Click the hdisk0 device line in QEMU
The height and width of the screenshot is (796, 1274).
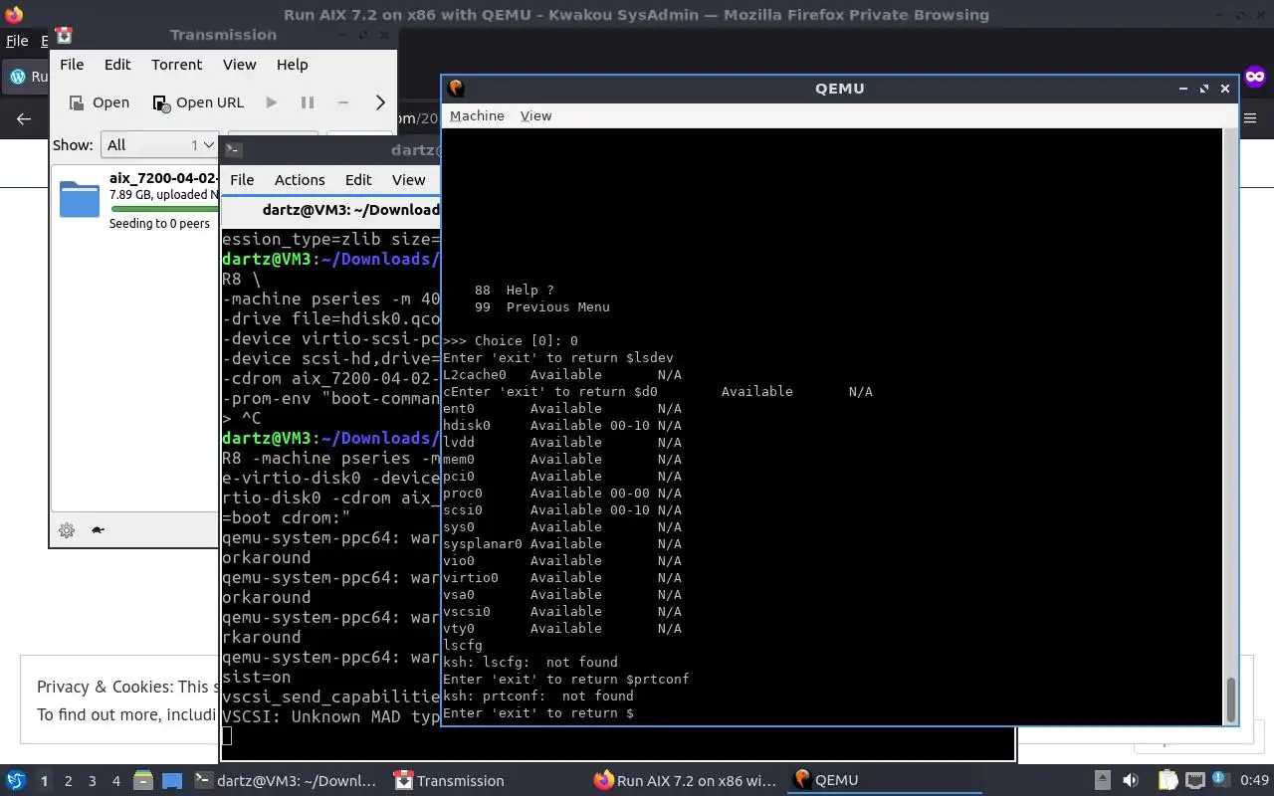(562, 426)
